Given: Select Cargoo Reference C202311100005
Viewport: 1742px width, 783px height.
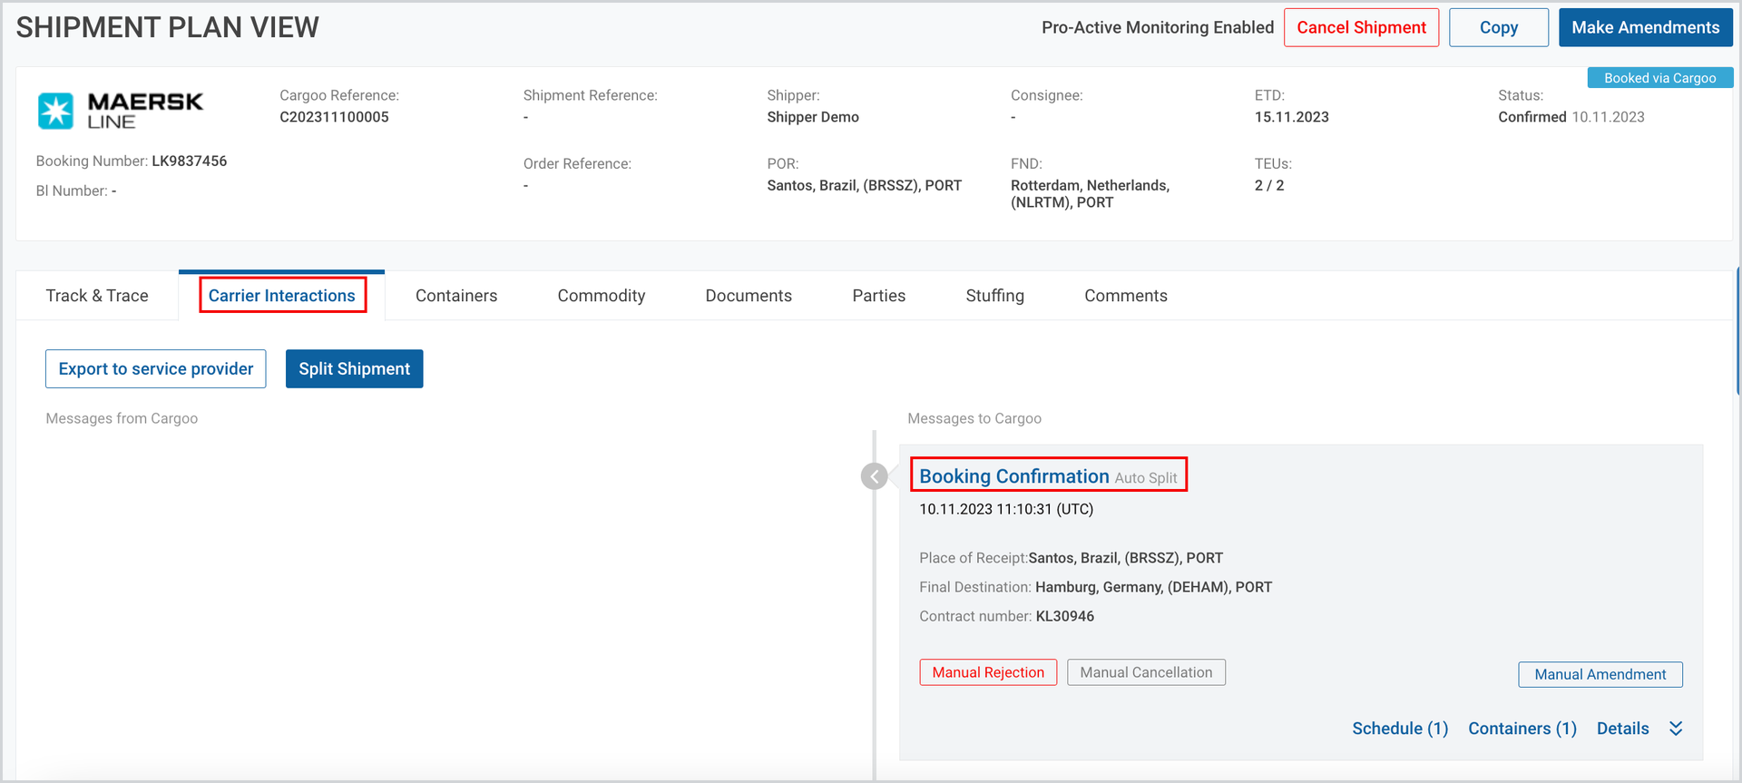Looking at the screenshot, I should [334, 117].
